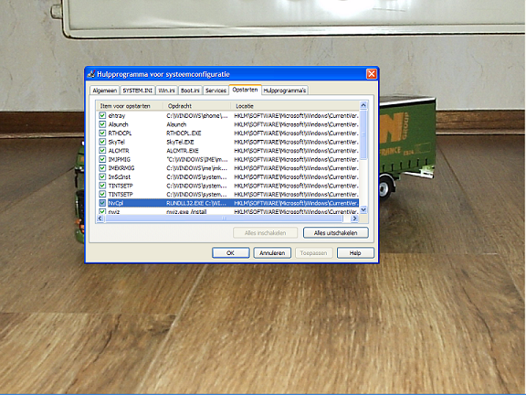Select the IMEKRMIG item name
This screenshot has height=395, width=526.
coord(121,168)
